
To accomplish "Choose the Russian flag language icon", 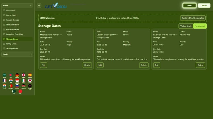I will point(17,86).
